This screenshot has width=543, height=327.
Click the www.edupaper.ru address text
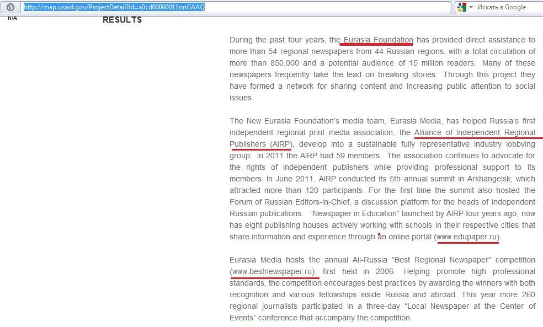(467, 237)
